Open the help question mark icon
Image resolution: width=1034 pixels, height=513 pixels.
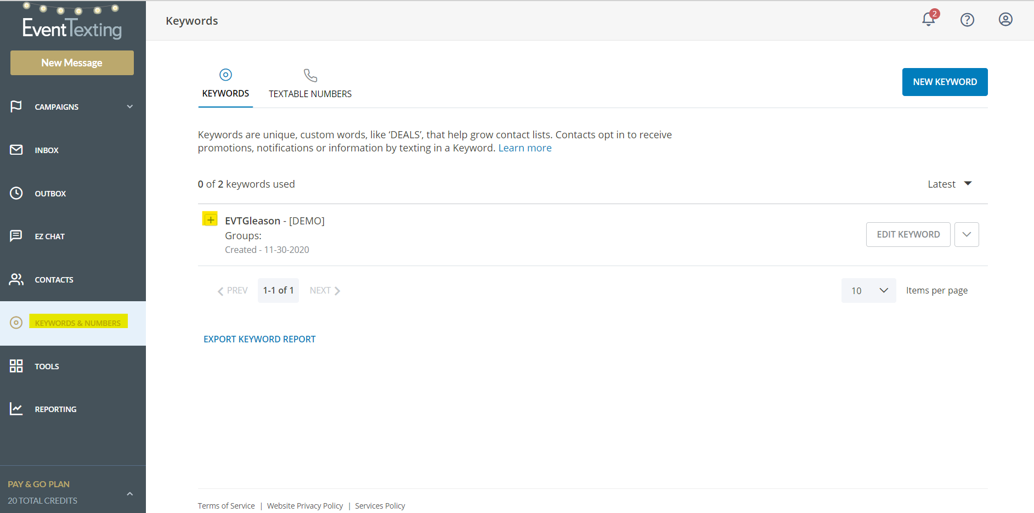(967, 20)
